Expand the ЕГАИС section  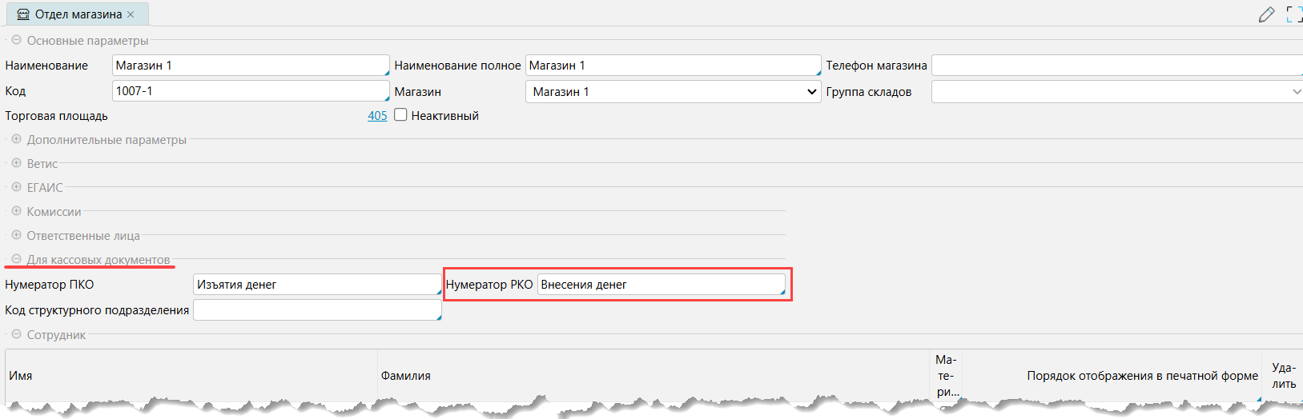pyautogui.click(x=16, y=187)
